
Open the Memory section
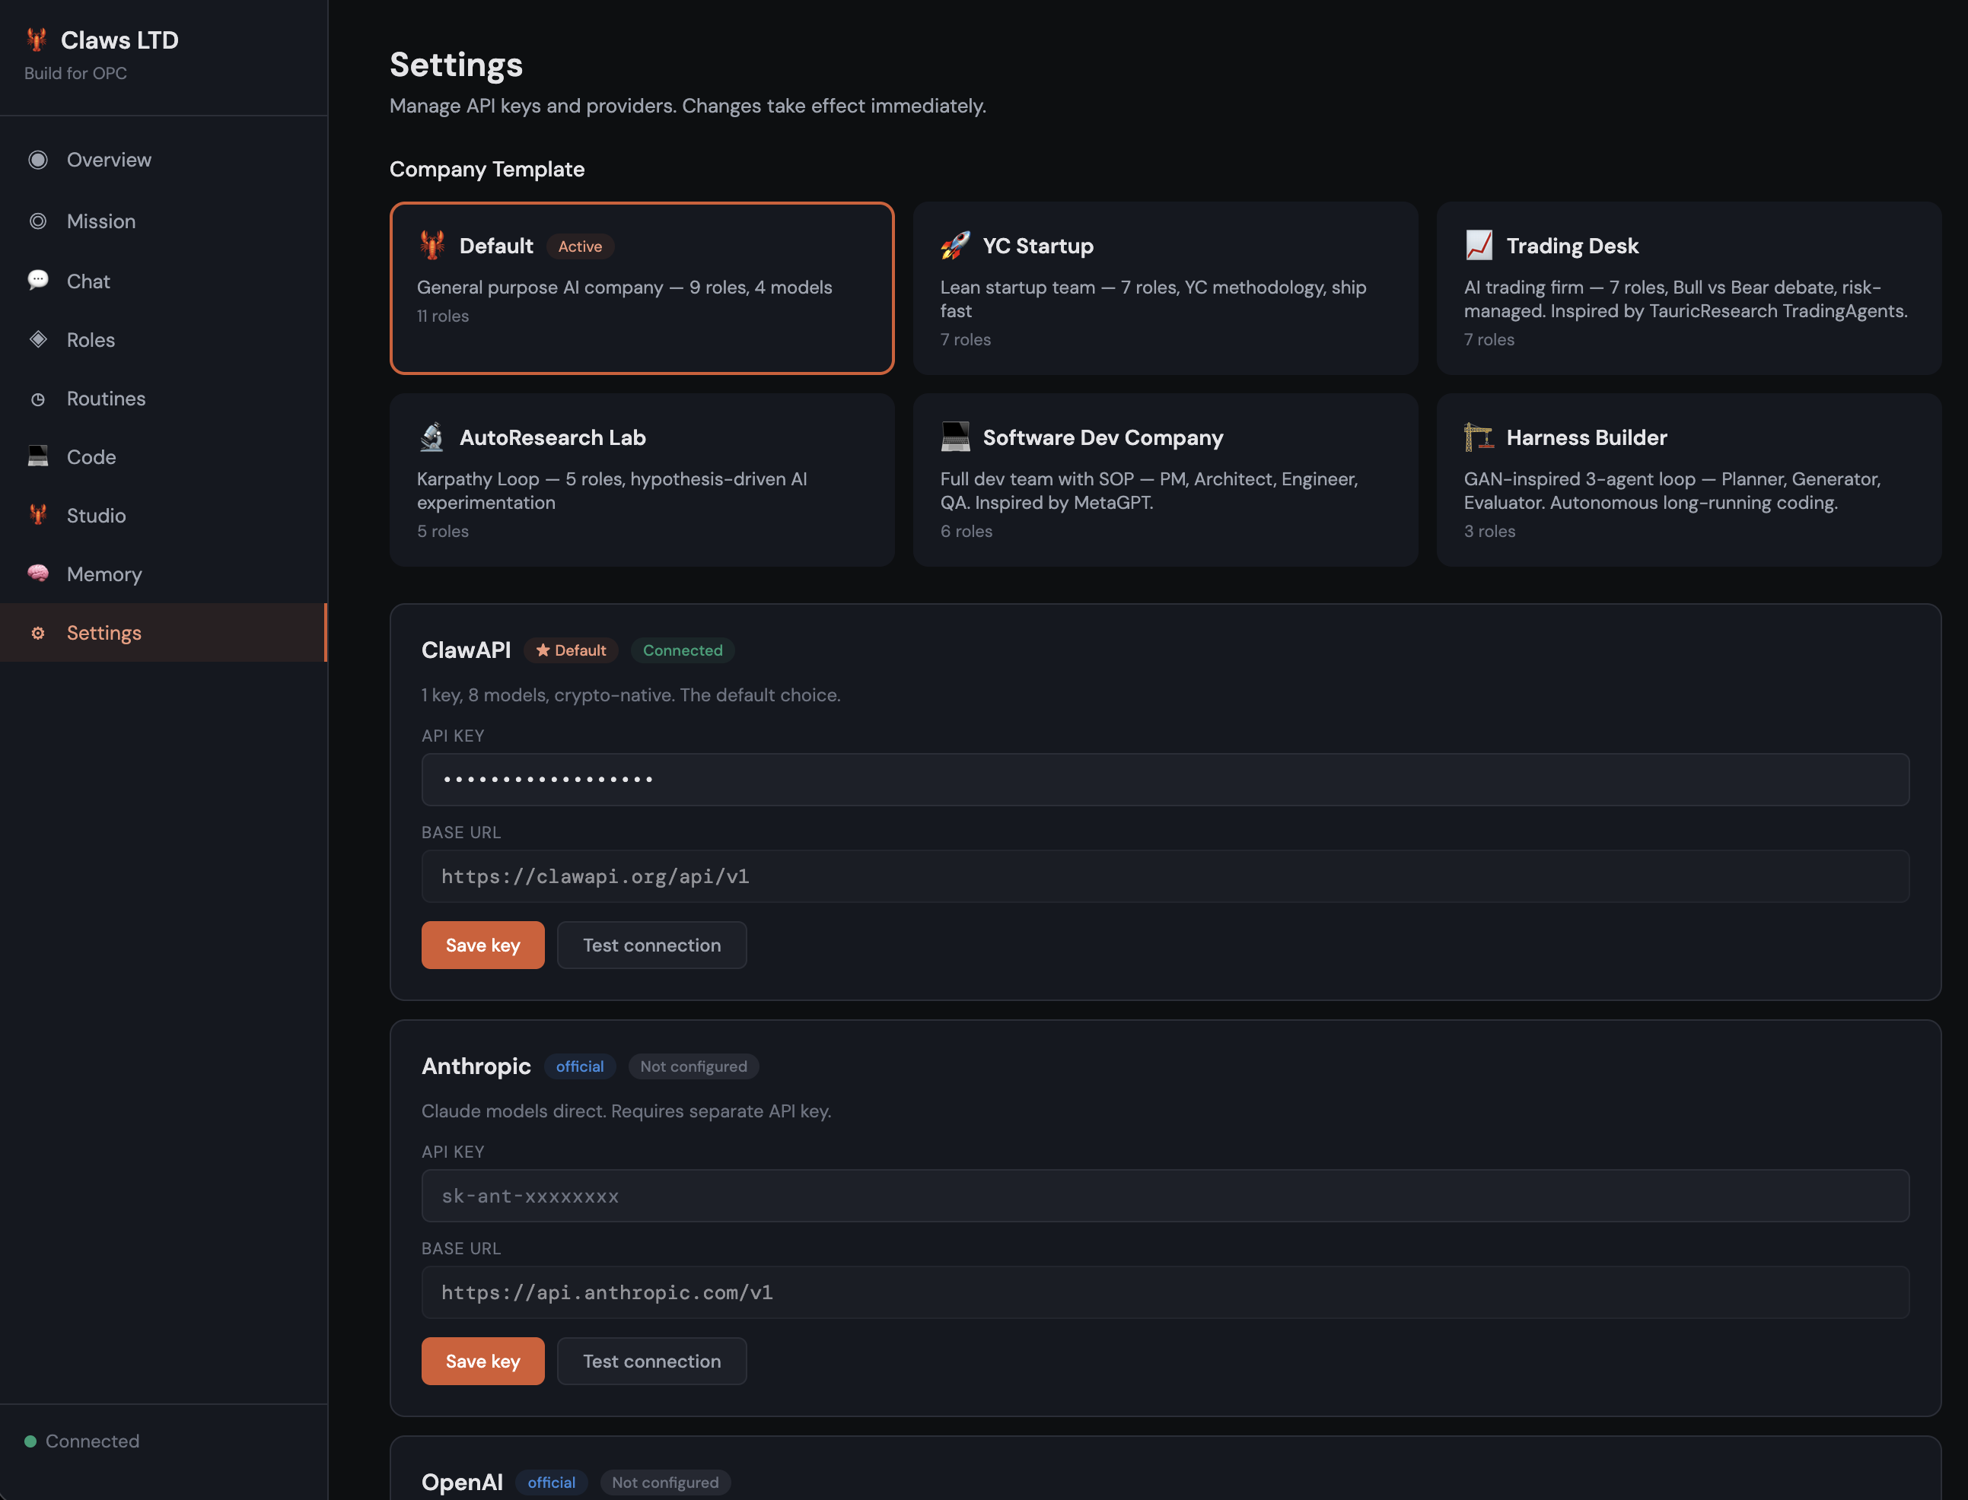pos(164,574)
